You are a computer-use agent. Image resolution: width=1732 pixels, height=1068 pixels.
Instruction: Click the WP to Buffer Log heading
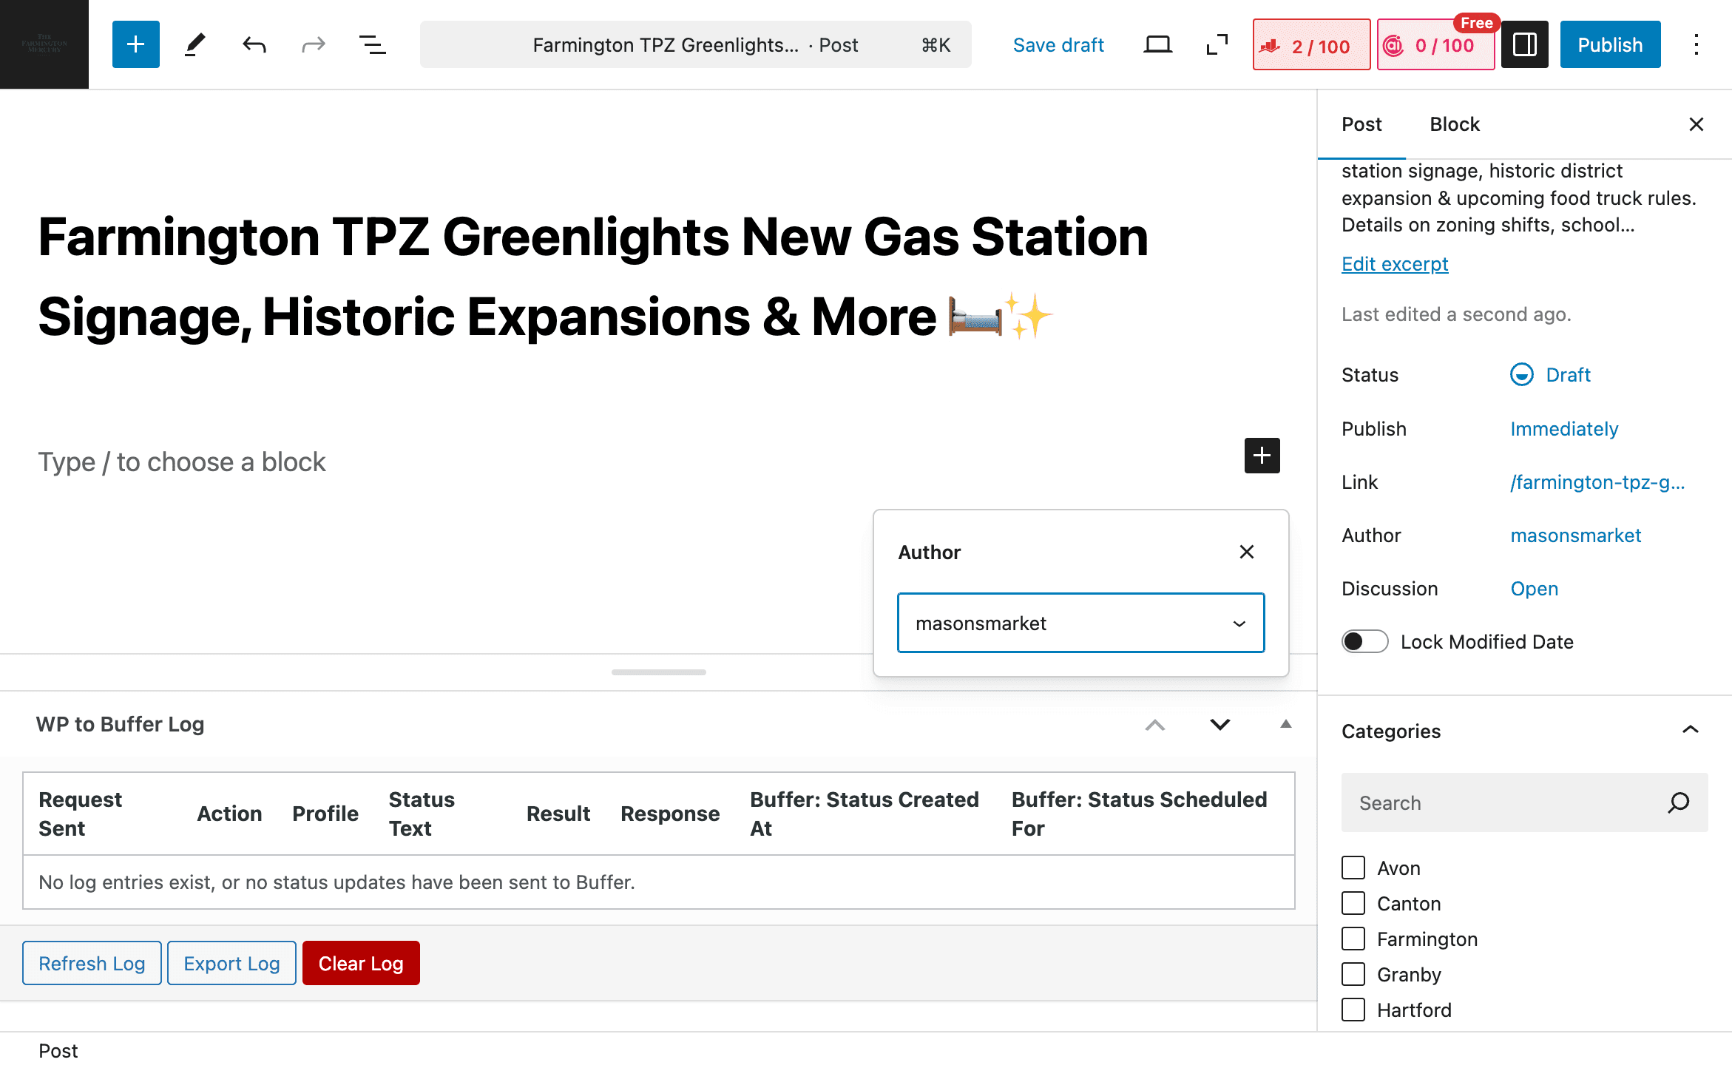[120, 724]
